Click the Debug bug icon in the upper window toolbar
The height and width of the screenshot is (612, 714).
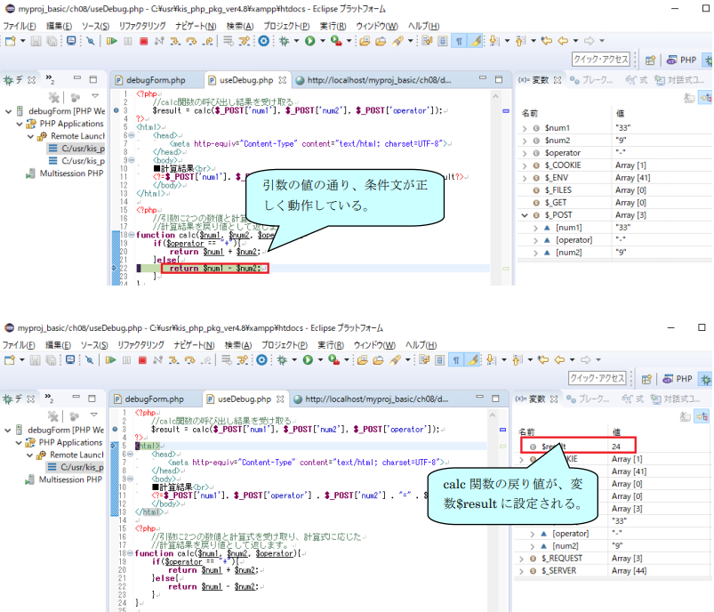pos(285,41)
